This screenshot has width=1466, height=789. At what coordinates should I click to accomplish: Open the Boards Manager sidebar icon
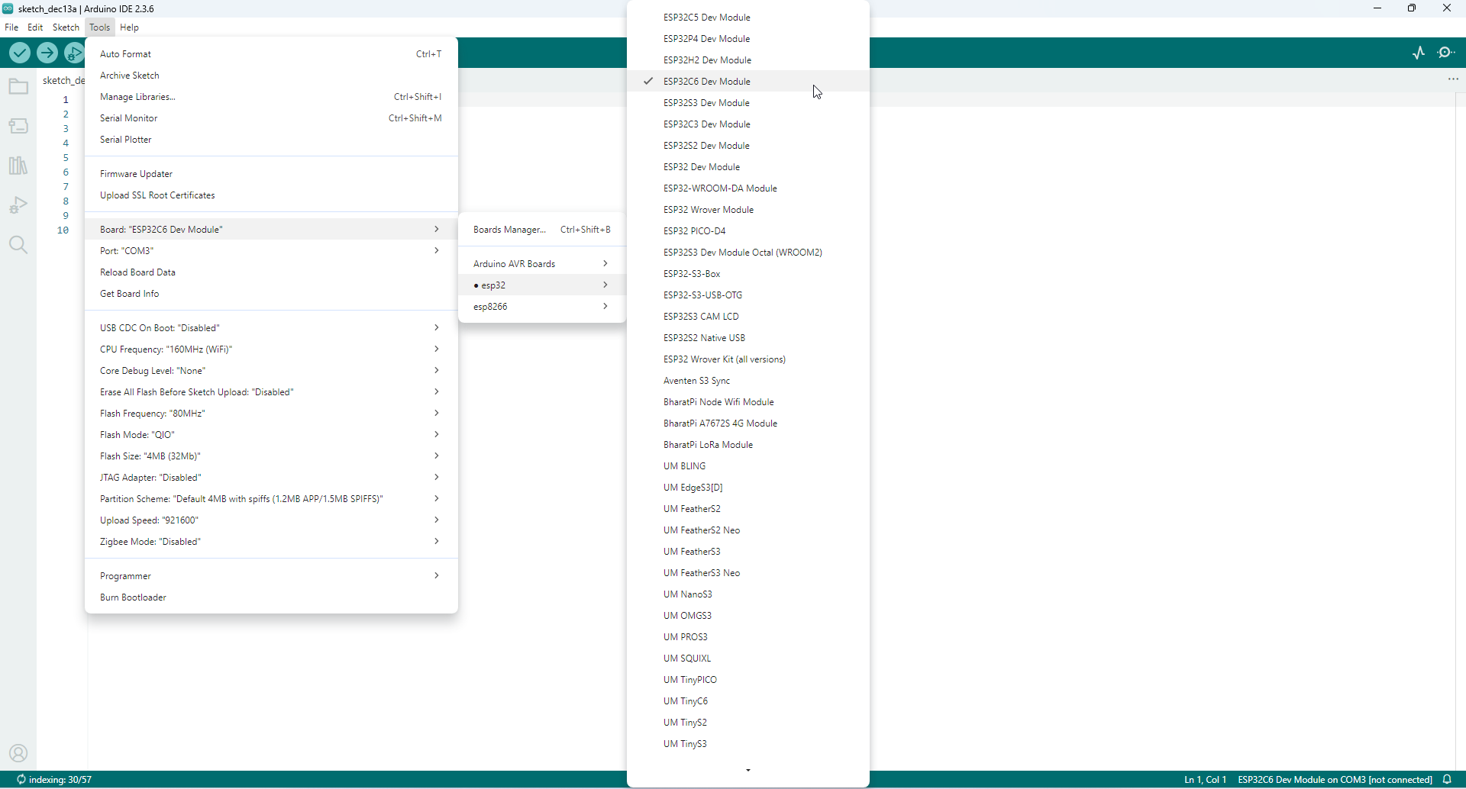(x=18, y=126)
